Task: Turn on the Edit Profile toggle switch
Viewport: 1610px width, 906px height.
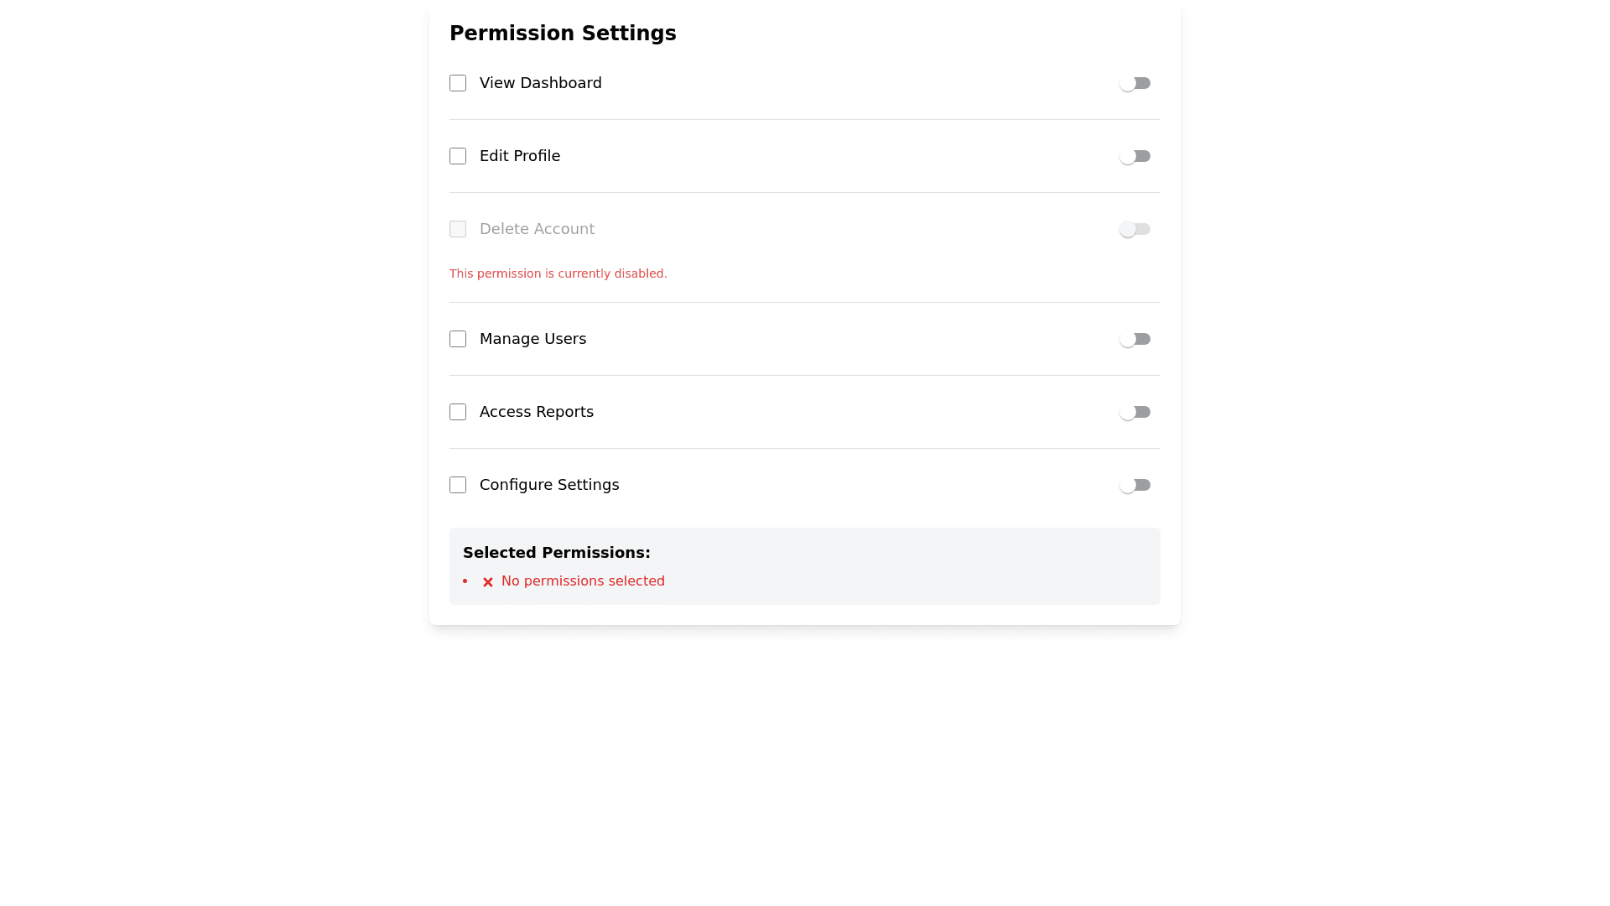Action: [1135, 156]
